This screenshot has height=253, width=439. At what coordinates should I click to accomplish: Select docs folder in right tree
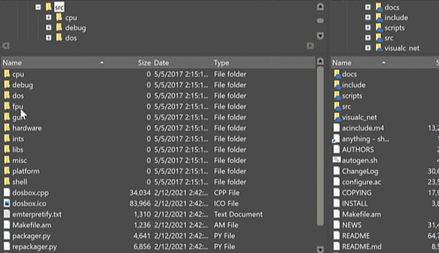pos(392,7)
